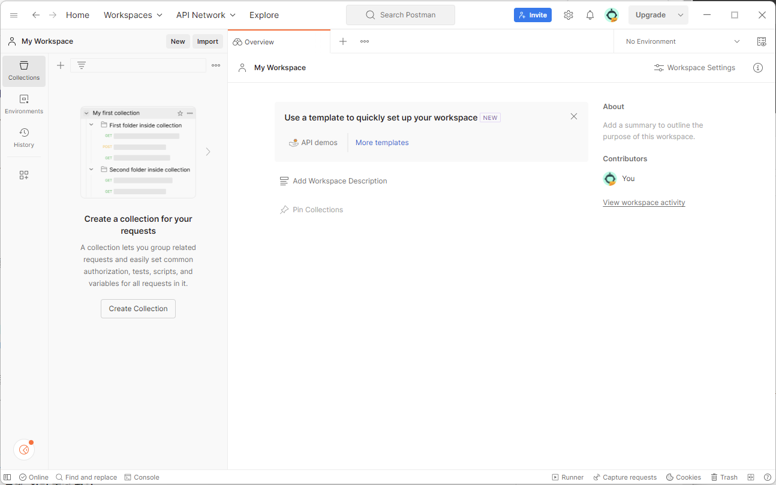The height and width of the screenshot is (485, 776).
Task: Open a new tab with plus
Action: 343,41
